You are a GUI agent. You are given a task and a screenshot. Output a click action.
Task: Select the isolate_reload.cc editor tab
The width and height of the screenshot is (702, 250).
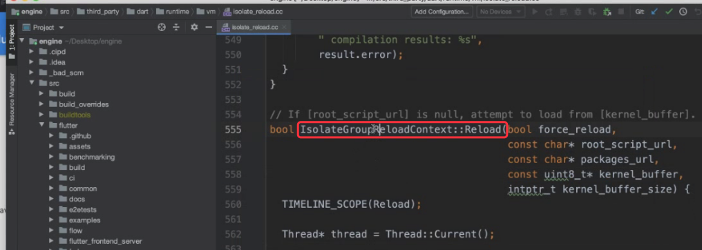(254, 28)
